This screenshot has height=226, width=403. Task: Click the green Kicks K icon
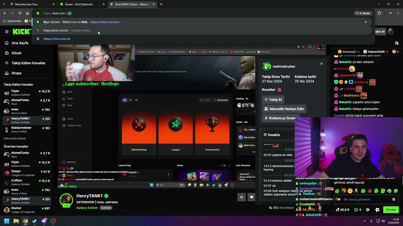pos(356,210)
